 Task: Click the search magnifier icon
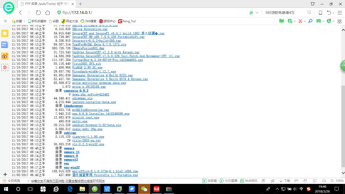click(x=309, y=13)
